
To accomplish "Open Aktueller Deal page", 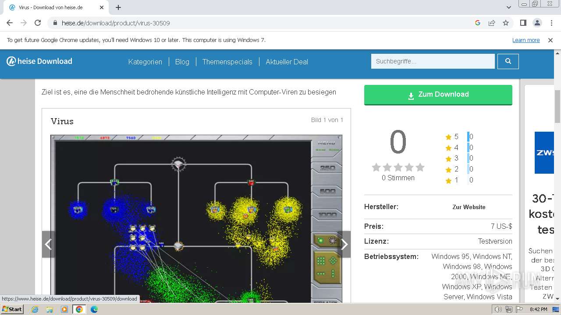I will (x=287, y=62).
